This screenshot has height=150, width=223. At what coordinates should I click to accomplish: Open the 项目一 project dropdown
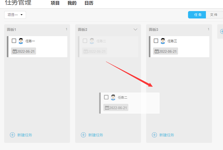coord(15,15)
